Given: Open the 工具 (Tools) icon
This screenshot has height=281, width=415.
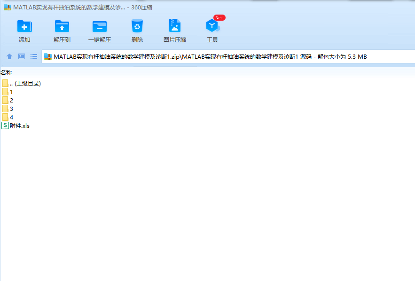Looking at the screenshot, I should pos(212,26).
